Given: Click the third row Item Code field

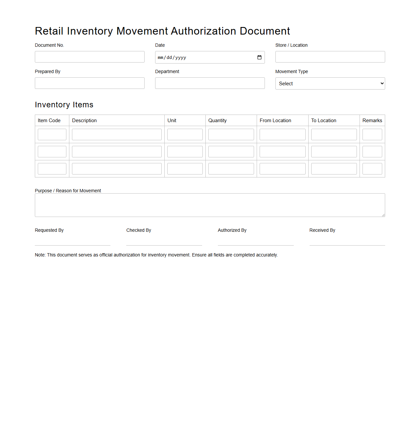Looking at the screenshot, I should [x=52, y=169].
